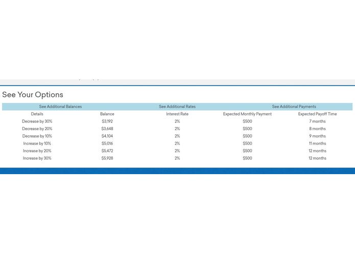Click the Decrease by 20% row label
This screenshot has width=355, height=253.
37,129
